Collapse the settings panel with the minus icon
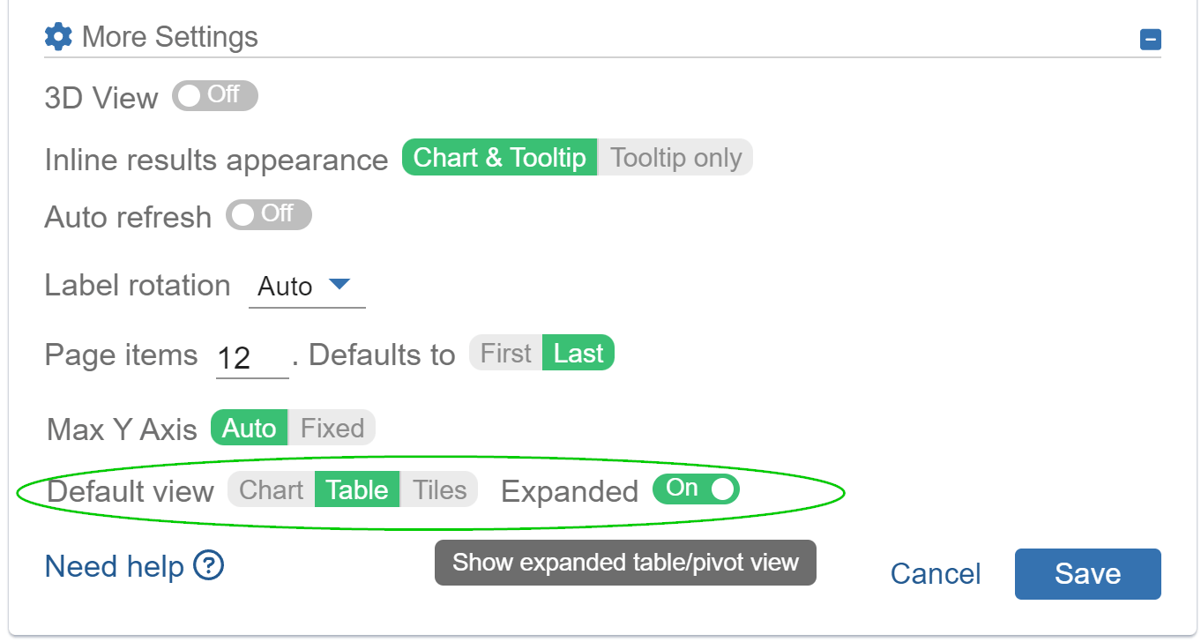 pos(1150,40)
